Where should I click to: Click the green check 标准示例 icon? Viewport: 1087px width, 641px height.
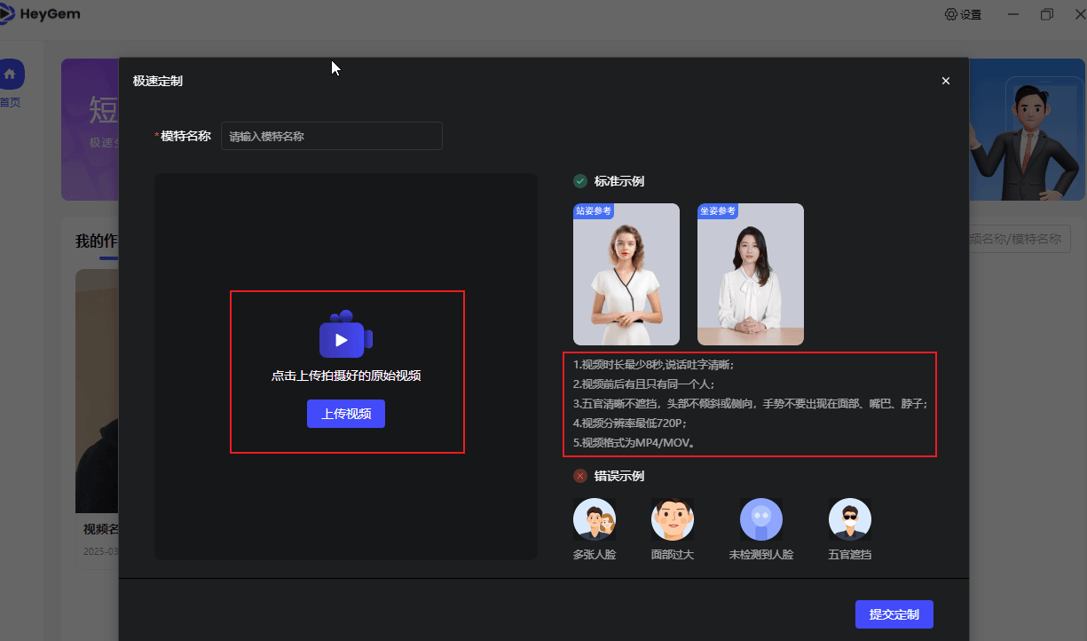click(x=580, y=181)
